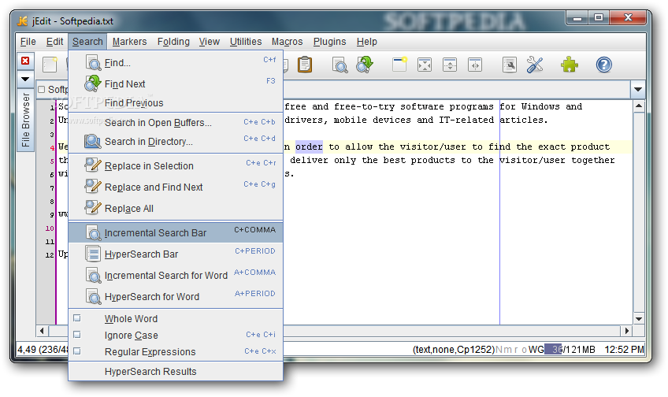This screenshot has height=397, width=668.
Task: Open the View menu
Action: [210, 42]
